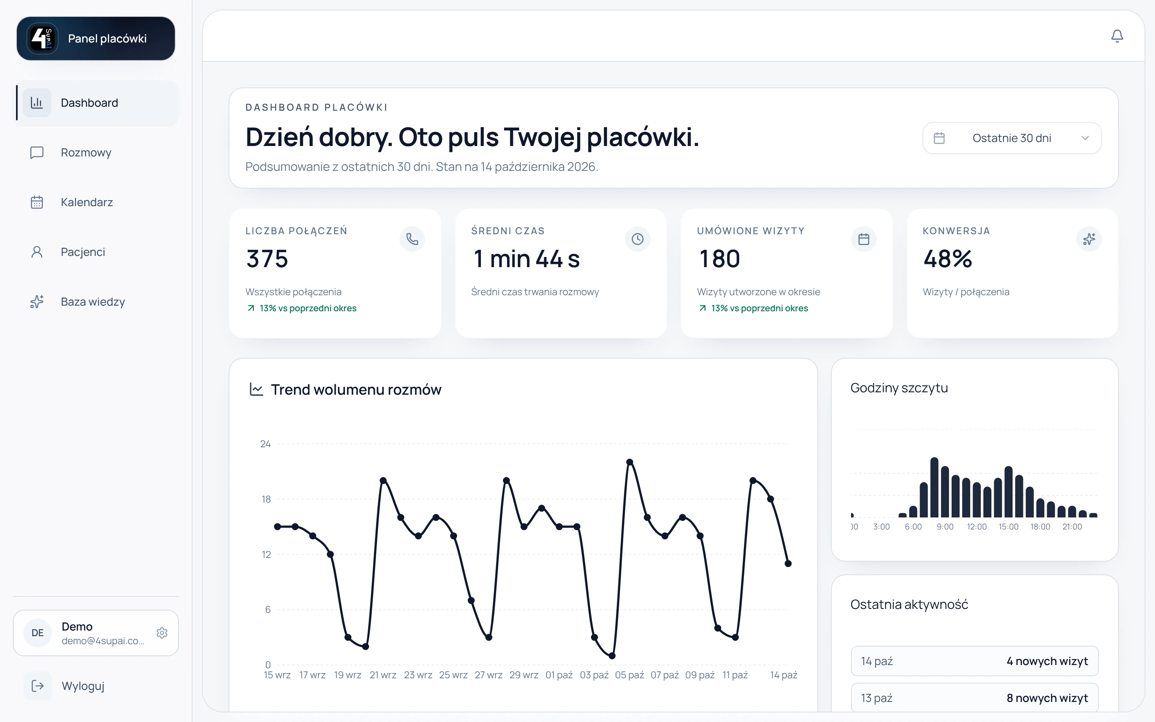
Task: Click the Baza wiedzy sparkle icon
Action: (x=37, y=302)
